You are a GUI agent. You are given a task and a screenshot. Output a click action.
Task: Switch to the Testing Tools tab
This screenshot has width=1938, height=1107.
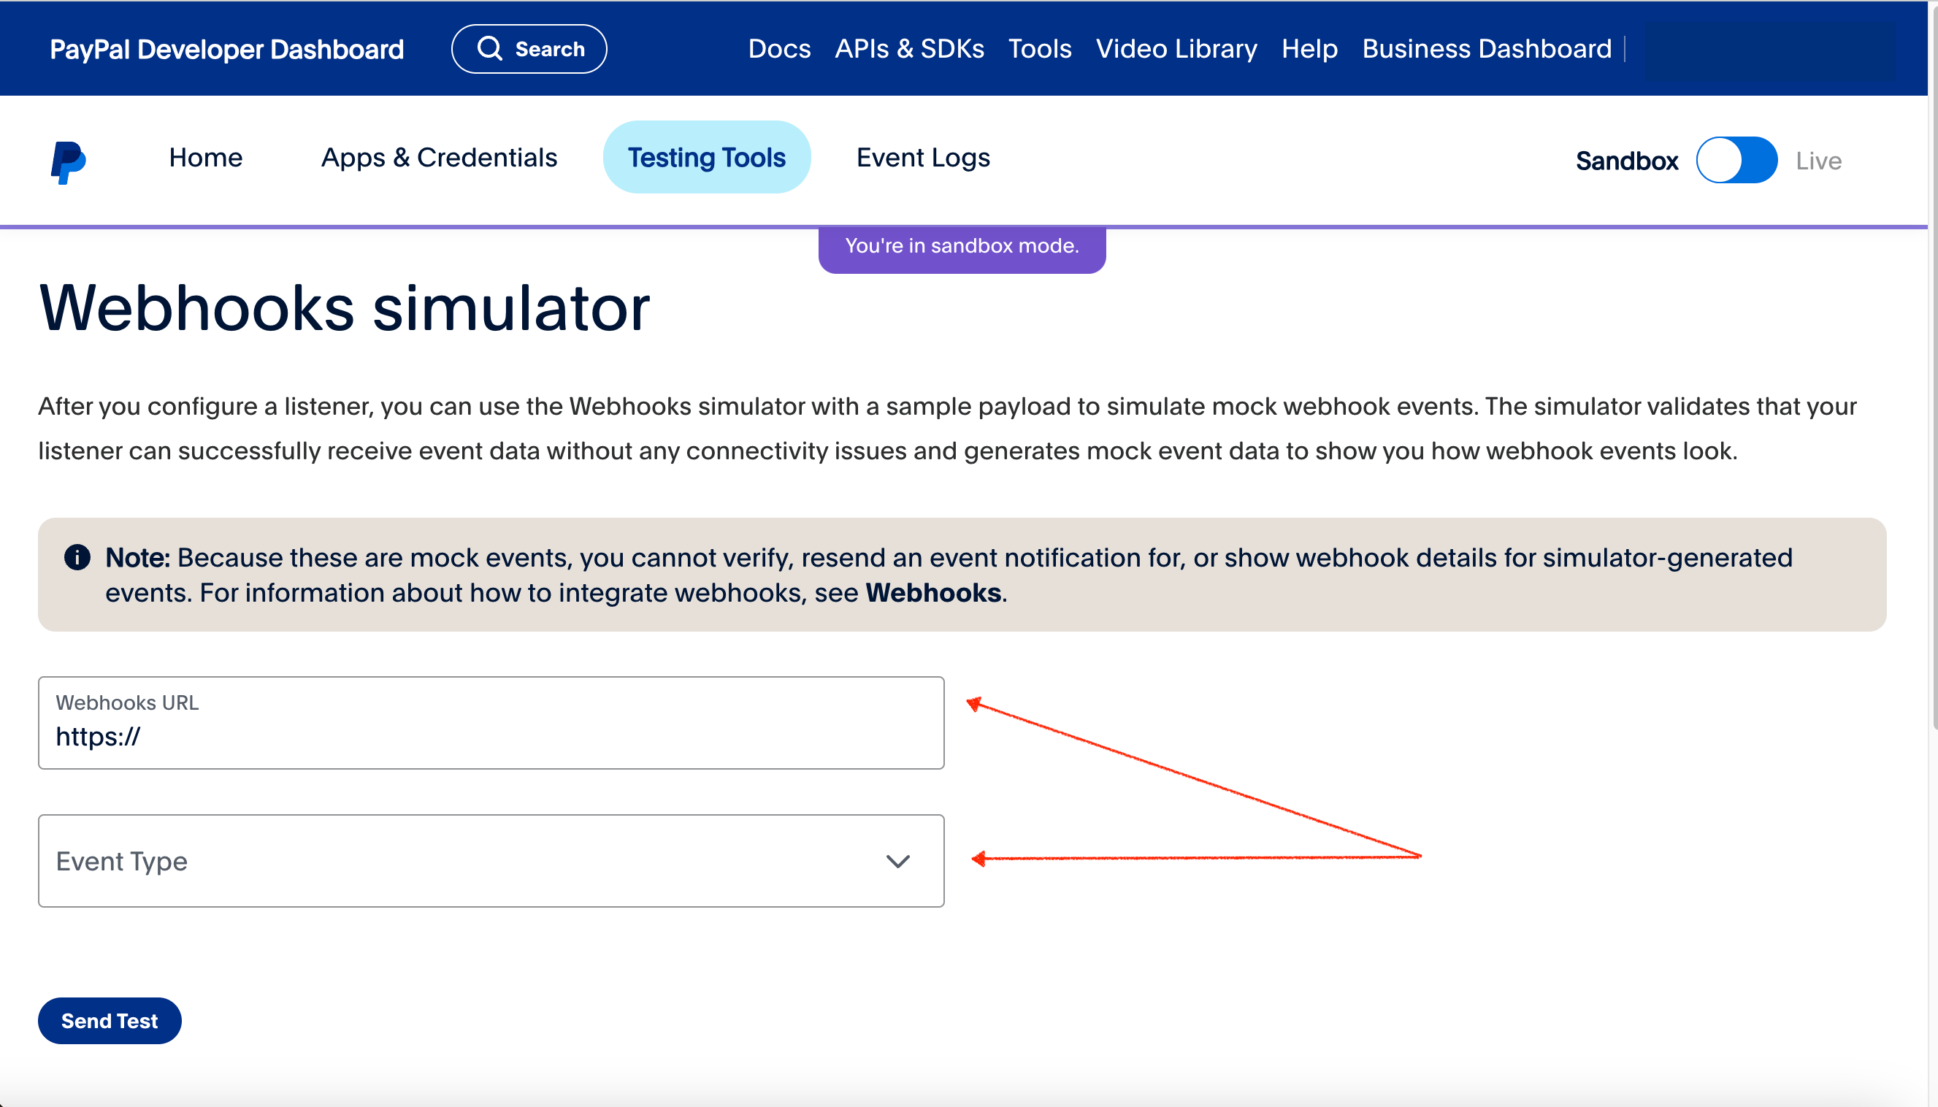click(706, 158)
